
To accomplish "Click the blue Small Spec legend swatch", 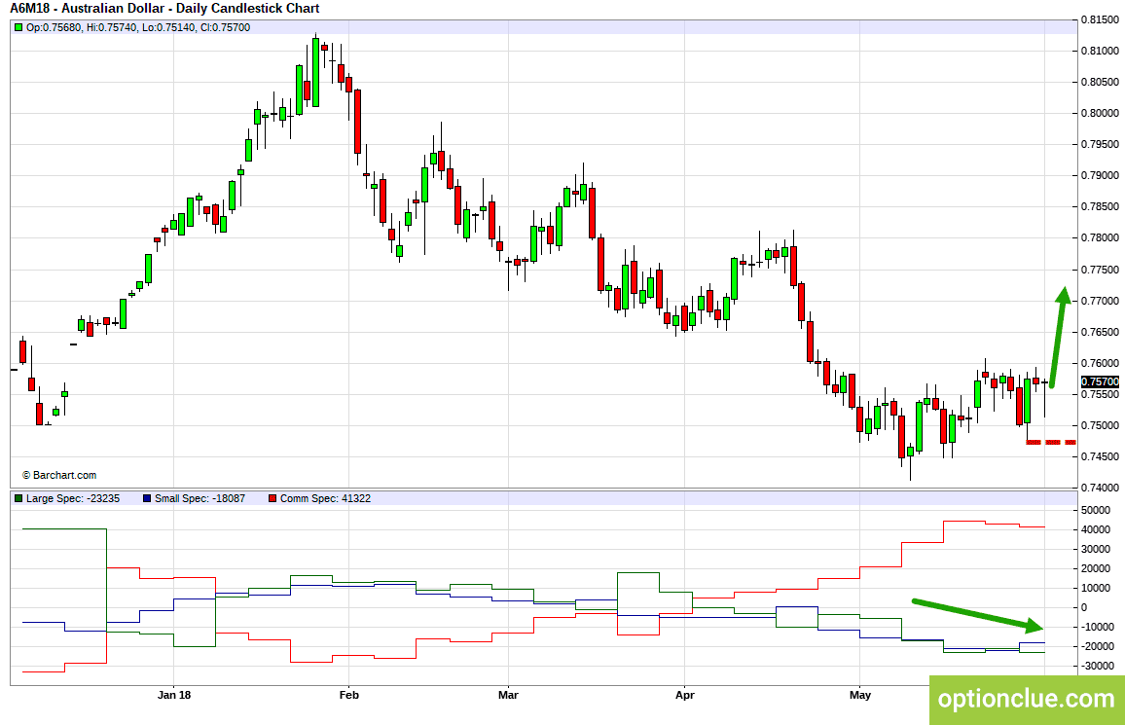I will point(147,498).
